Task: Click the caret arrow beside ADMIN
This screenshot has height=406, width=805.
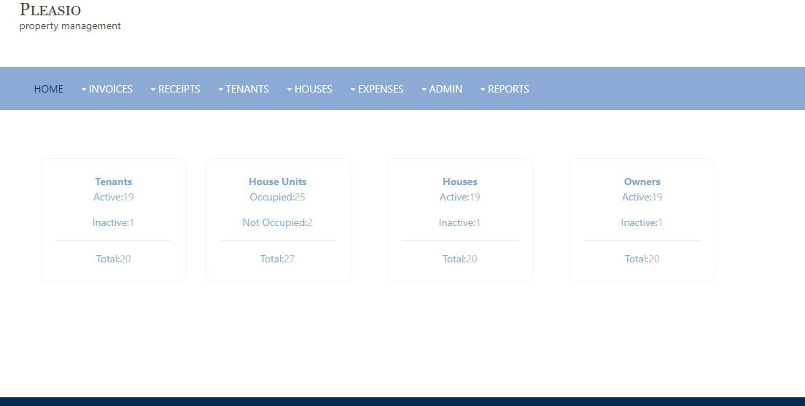Action: pyautogui.click(x=424, y=90)
